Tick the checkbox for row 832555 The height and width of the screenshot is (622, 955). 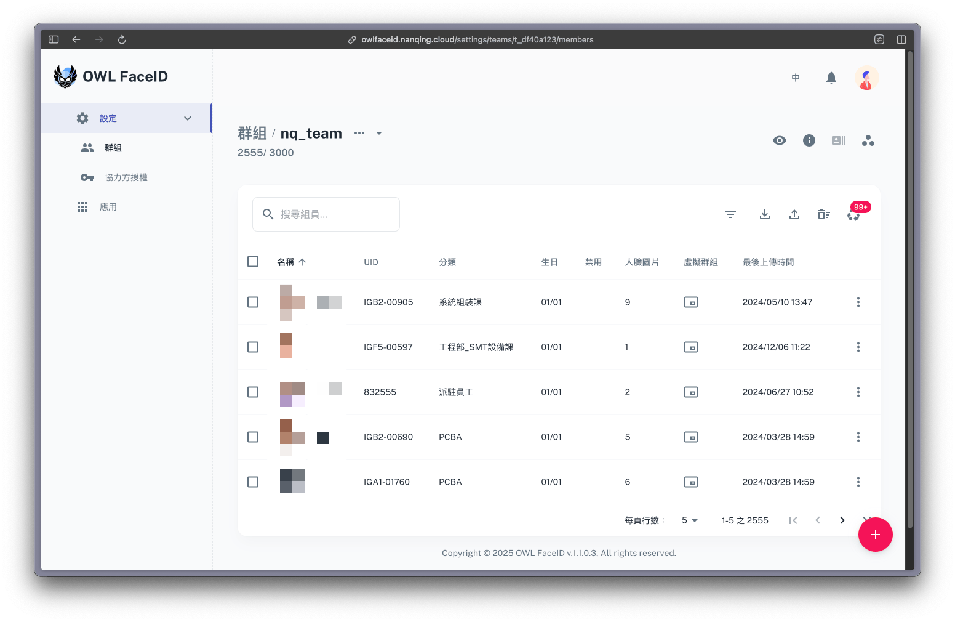tap(253, 392)
